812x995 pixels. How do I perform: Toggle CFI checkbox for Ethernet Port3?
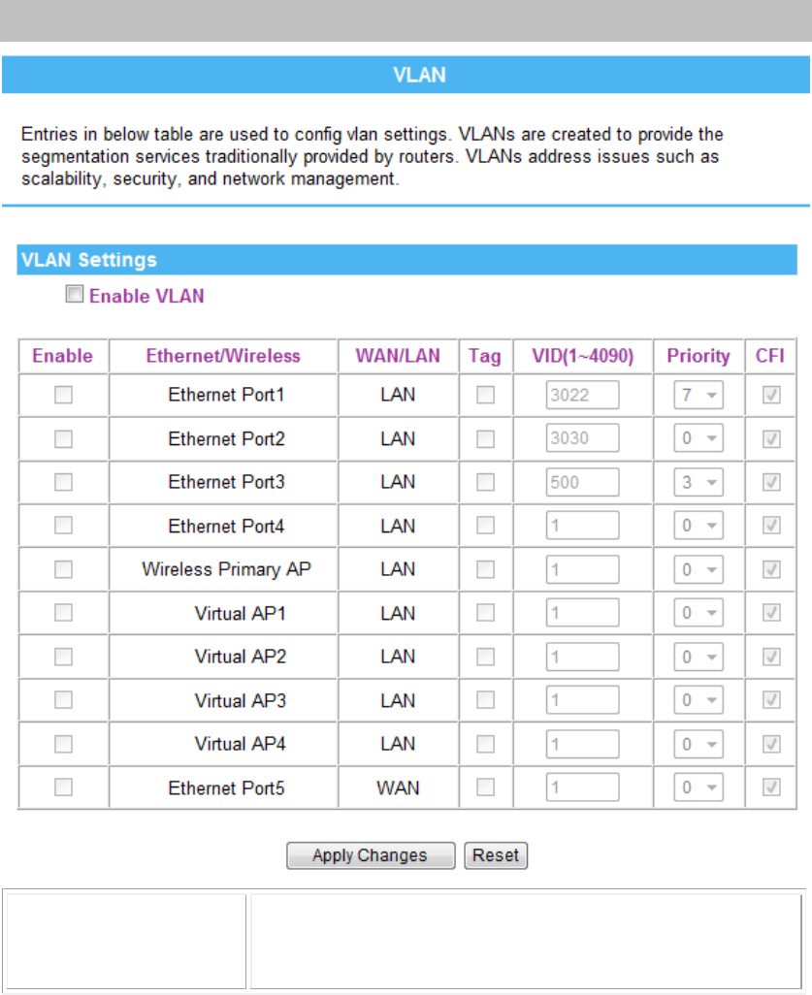[x=771, y=482]
